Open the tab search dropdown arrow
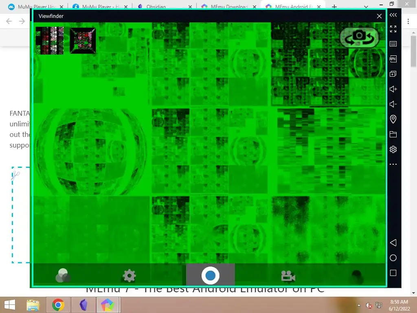This screenshot has height=313, width=417. click(x=366, y=7)
